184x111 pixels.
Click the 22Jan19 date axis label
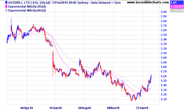(142, 108)
